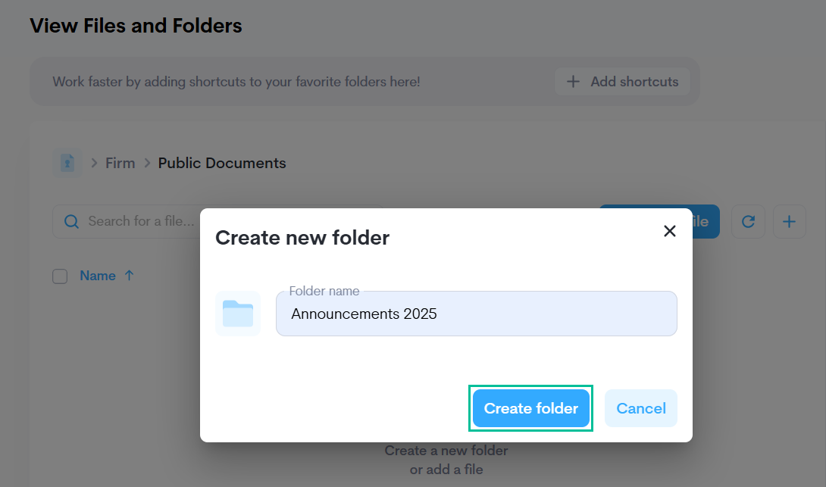
Task: Click the empty-state 'Create a new folder' text
Action: click(x=446, y=451)
